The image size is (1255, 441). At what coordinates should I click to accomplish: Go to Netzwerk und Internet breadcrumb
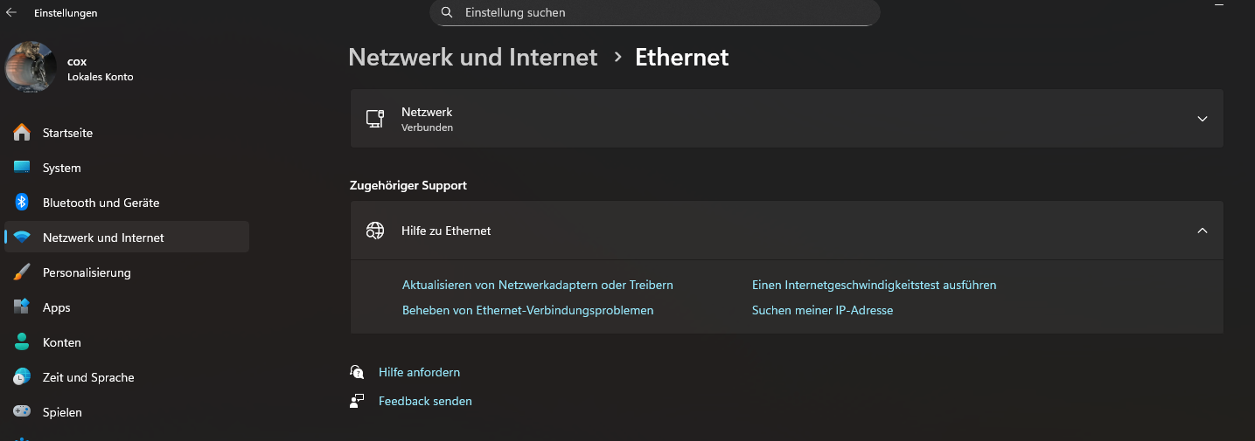pos(472,58)
